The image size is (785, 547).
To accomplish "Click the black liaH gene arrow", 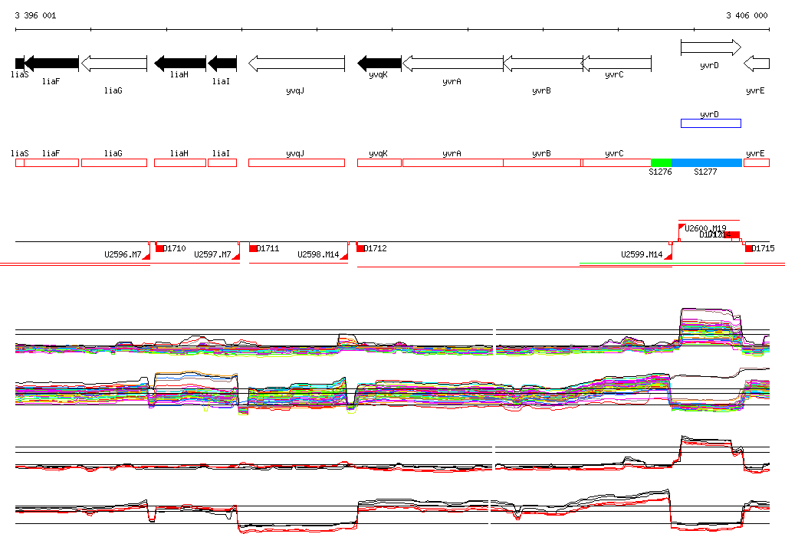I will click(x=181, y=64).
